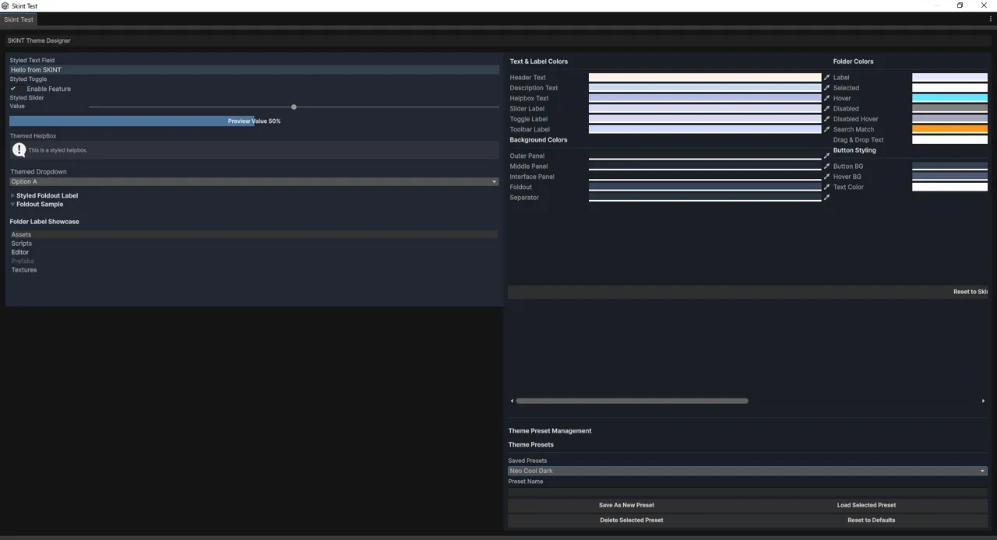Viewport: 997px width, 540px height.
Task: Open Hover BG color swatch
Action: [x=949, y=177]
